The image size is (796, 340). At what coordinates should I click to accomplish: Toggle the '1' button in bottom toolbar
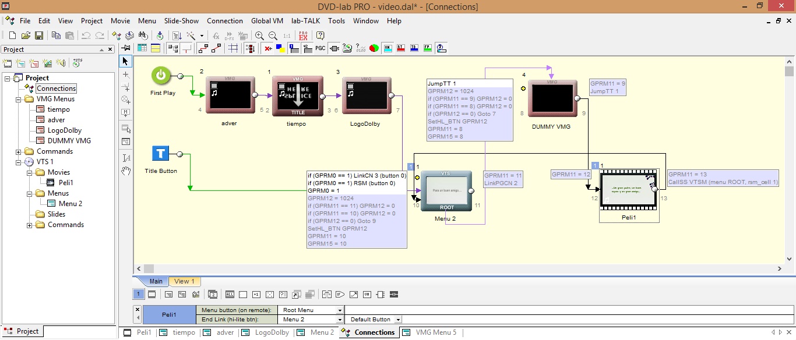139,295
